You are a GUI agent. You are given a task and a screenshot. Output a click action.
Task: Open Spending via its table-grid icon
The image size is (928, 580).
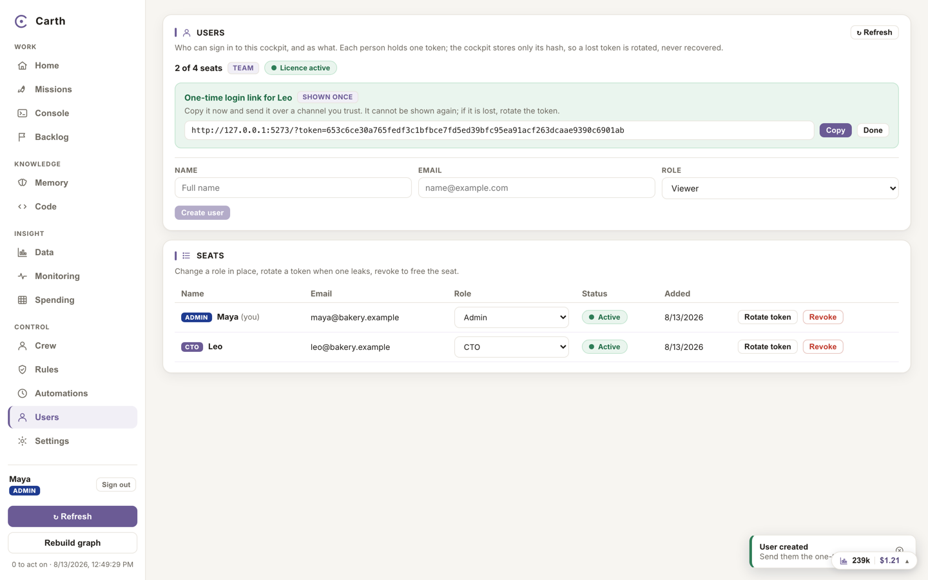coord(23,300)
